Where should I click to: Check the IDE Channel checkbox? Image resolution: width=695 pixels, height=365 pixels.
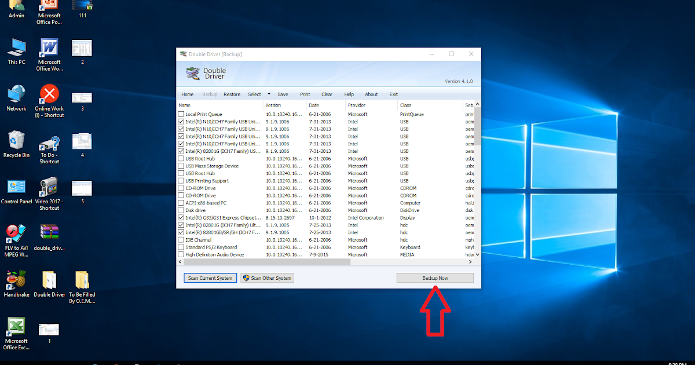pos(181,240)
